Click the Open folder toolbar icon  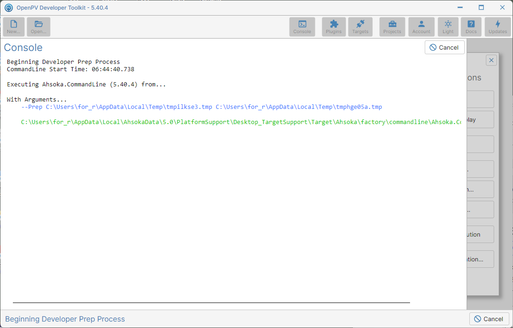(x=39, y=27)
